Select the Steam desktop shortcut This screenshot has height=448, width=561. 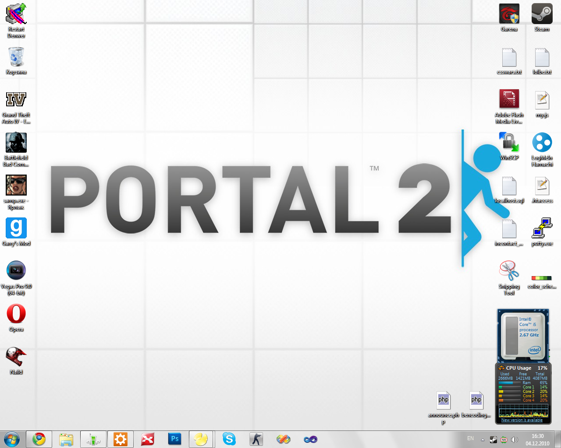tap(542, 17)
